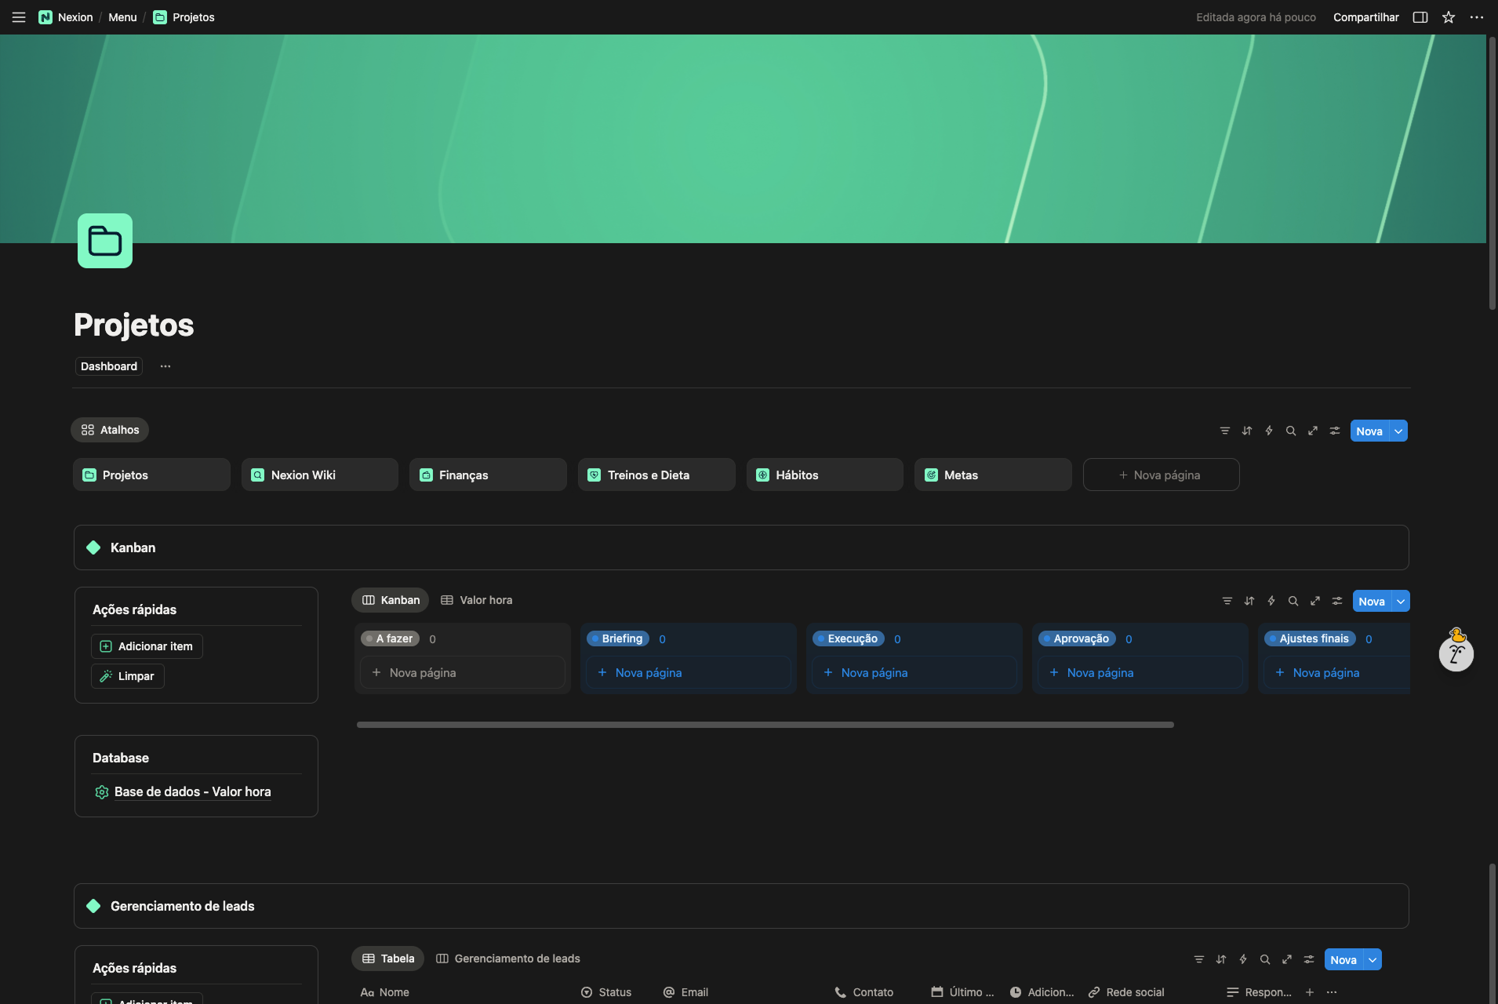1498x1004 pixels.
Task: Click the Kanban horizontal scrollbar
Action: [765, 725]
